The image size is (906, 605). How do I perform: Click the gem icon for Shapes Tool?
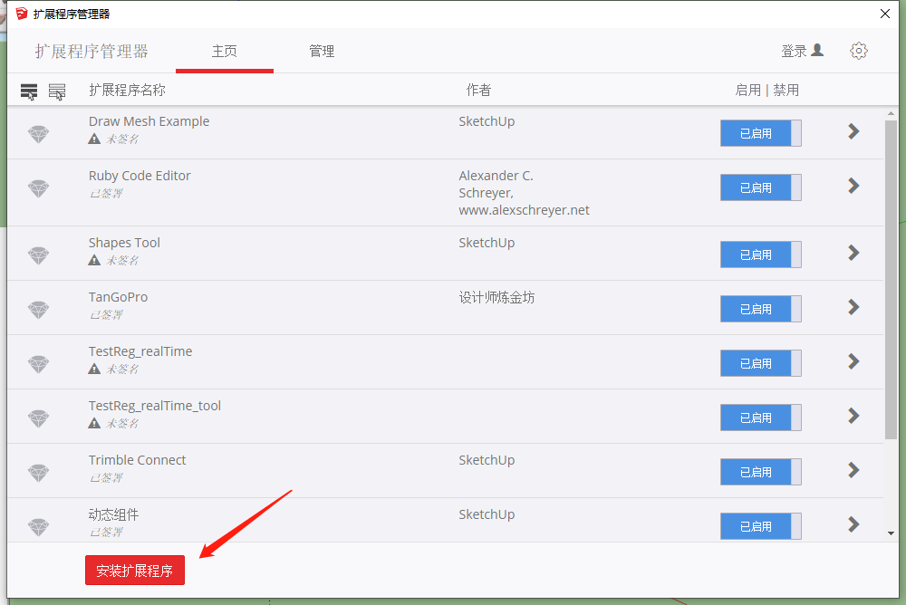tap(39, 255)
